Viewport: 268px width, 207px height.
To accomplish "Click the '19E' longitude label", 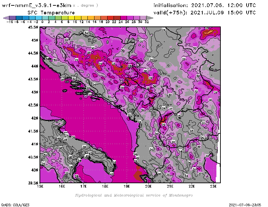I will click(127, 186).
